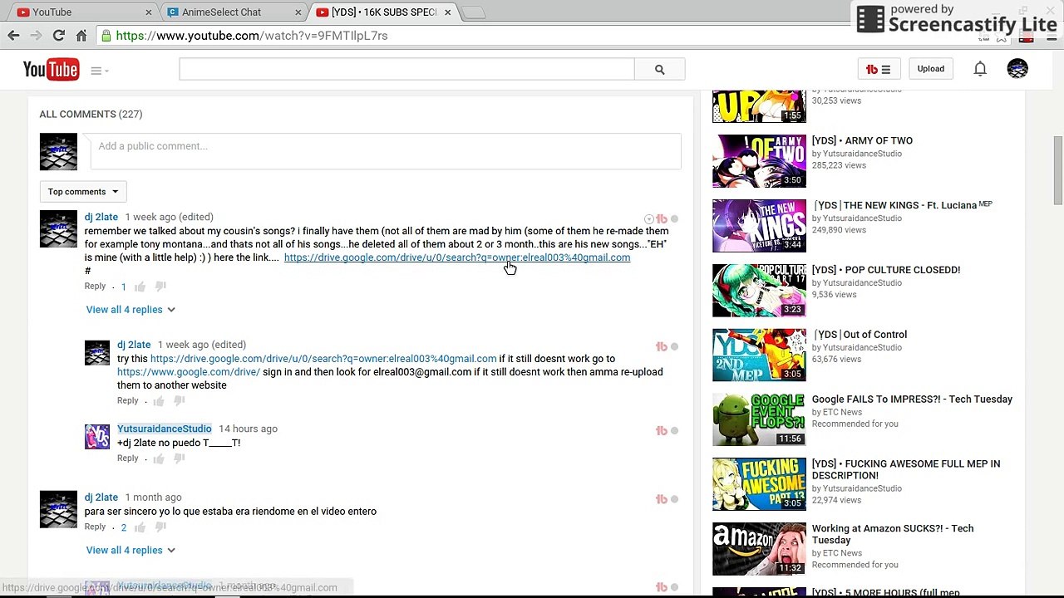Open THE NEW KINGS video thumbnail

[759, 226]
